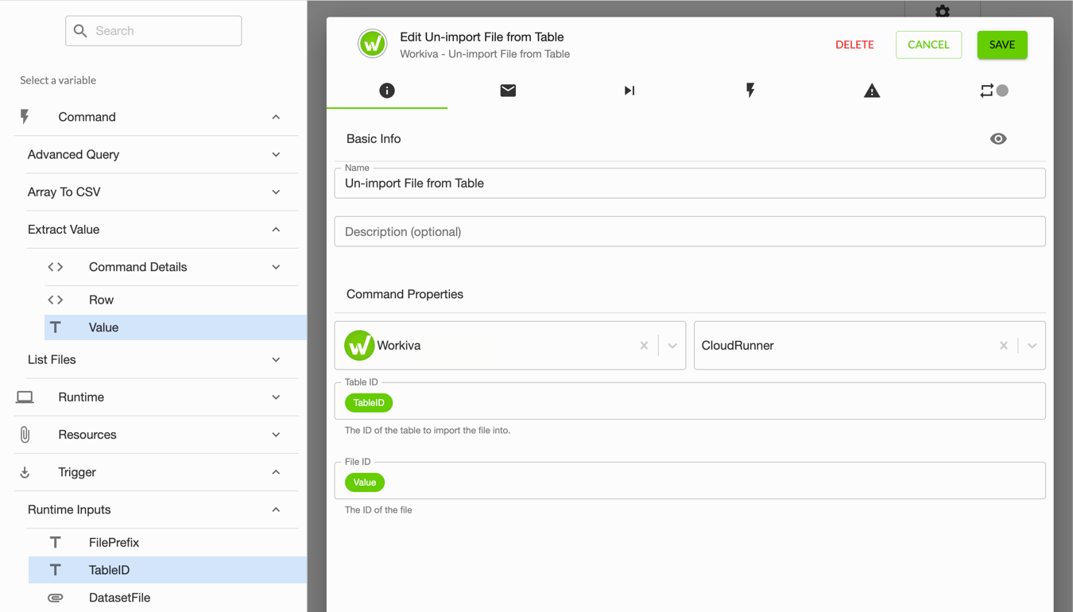
Task: Focus the variable Search field
Action: tap(153, 31)
